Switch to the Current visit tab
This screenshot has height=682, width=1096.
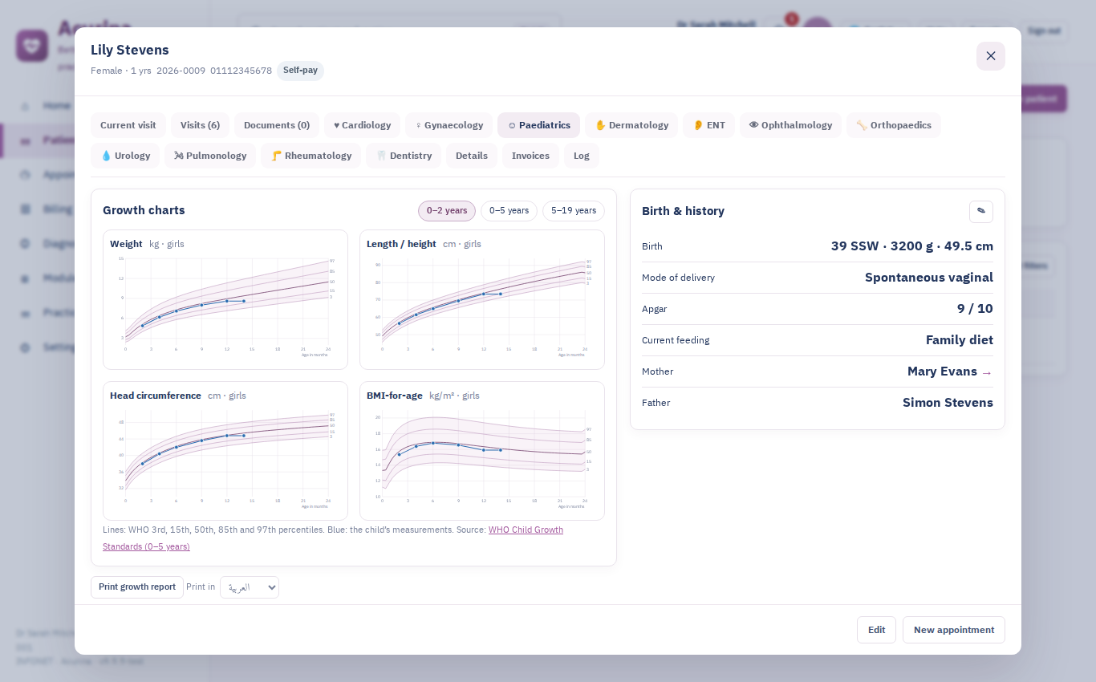coord(128,125)
